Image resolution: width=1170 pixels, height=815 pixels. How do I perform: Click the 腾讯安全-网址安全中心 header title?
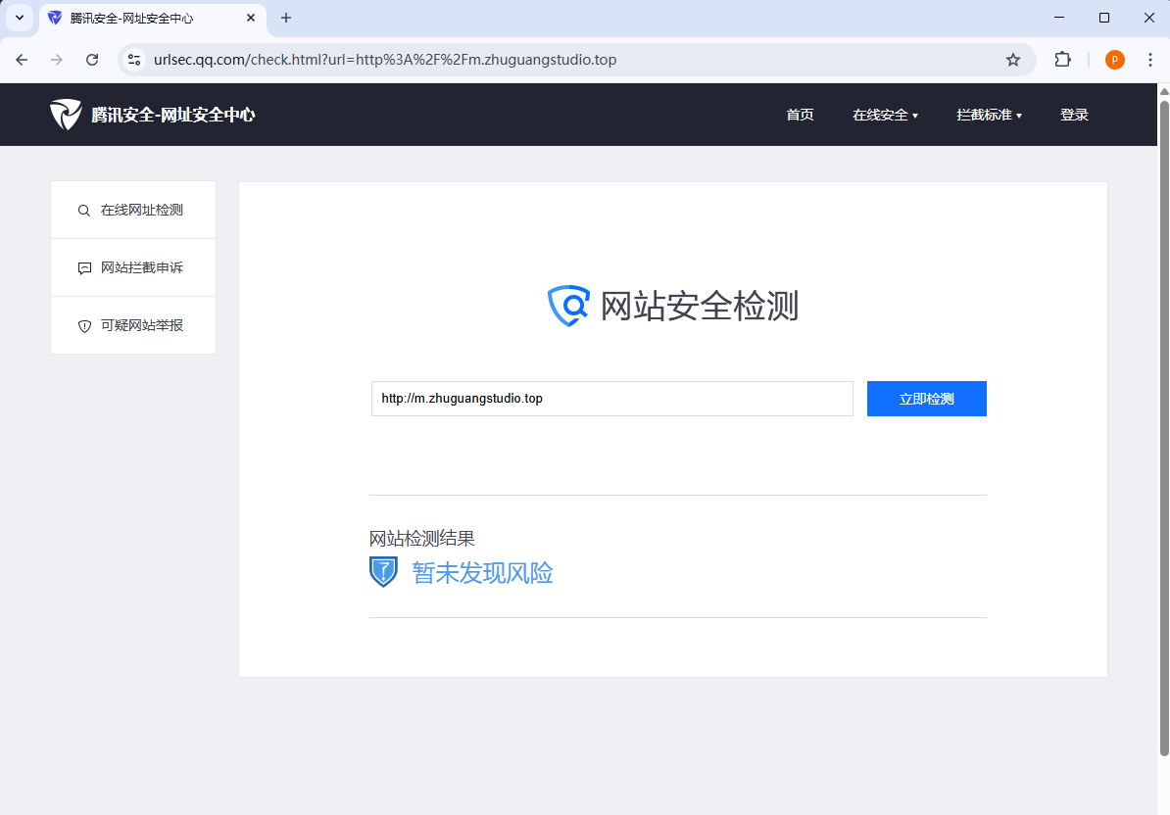(x=173, y=115)
